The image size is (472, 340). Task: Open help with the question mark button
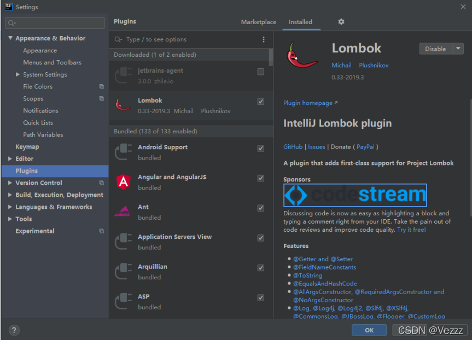[14, 330]
